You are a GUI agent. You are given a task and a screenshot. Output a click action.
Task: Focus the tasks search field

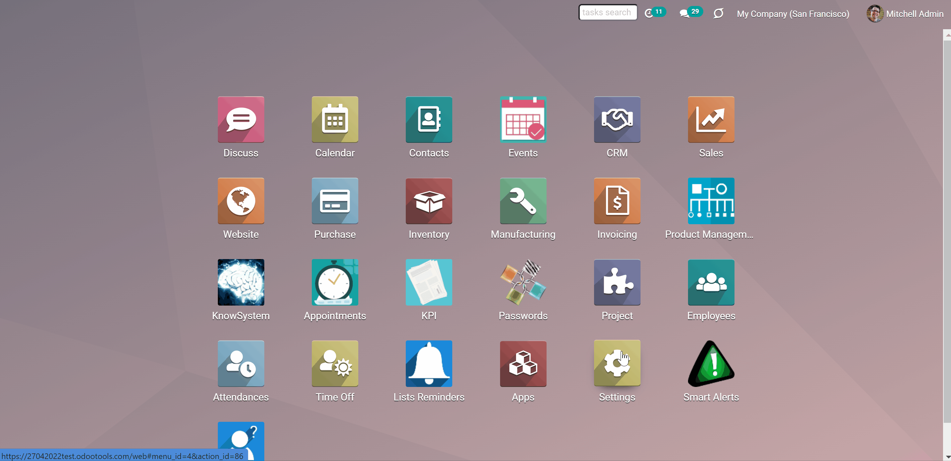tap(607, 12)
